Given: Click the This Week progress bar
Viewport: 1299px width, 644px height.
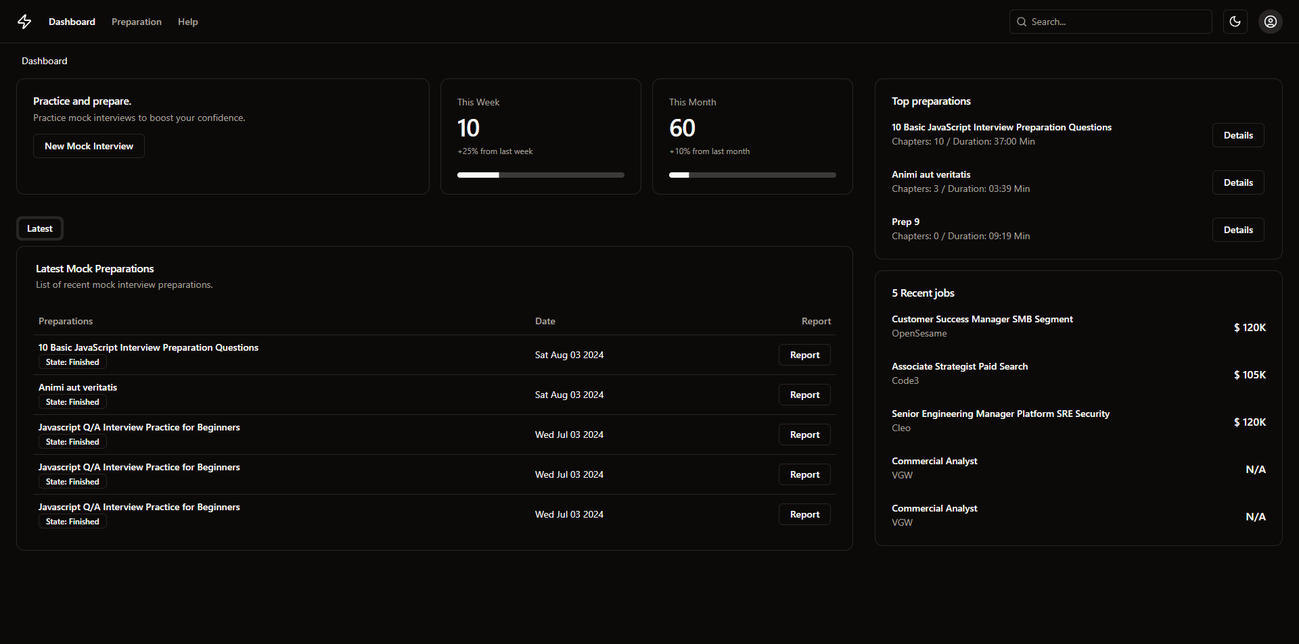Looking at the screenshot, I should pos(540,175).
